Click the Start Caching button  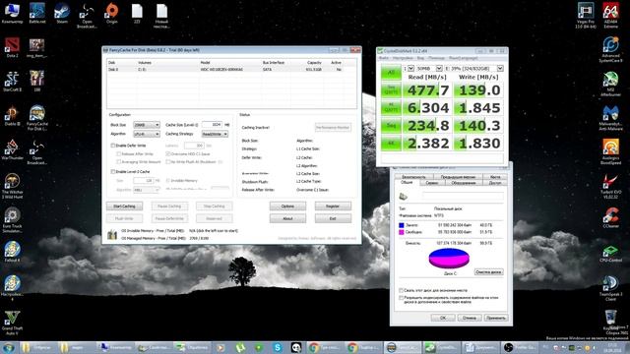(125, 206)
